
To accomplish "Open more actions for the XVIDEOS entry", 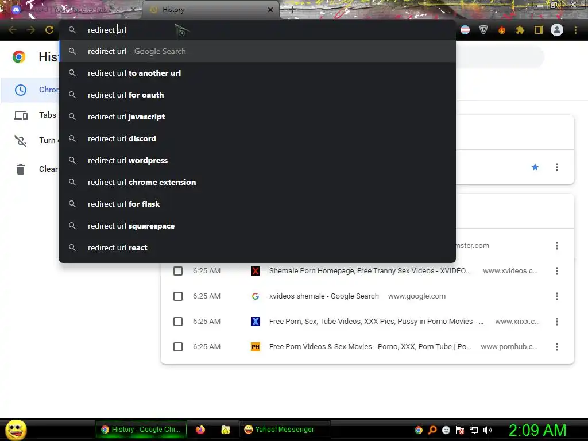I will point(557,271).
